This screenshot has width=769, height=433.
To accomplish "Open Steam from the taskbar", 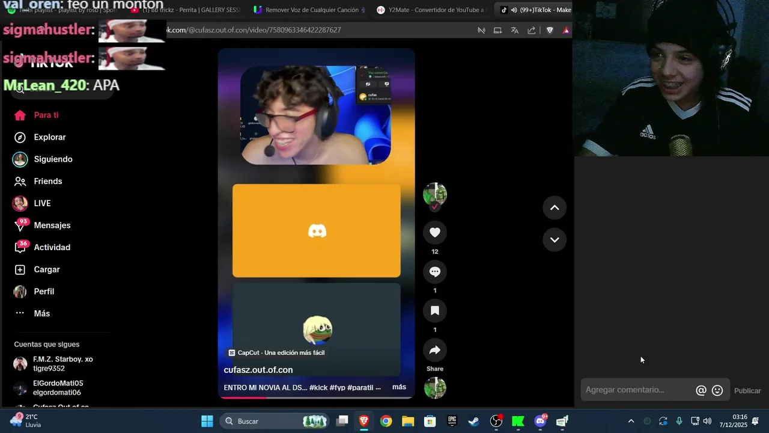I will click(x=474, y=421).
